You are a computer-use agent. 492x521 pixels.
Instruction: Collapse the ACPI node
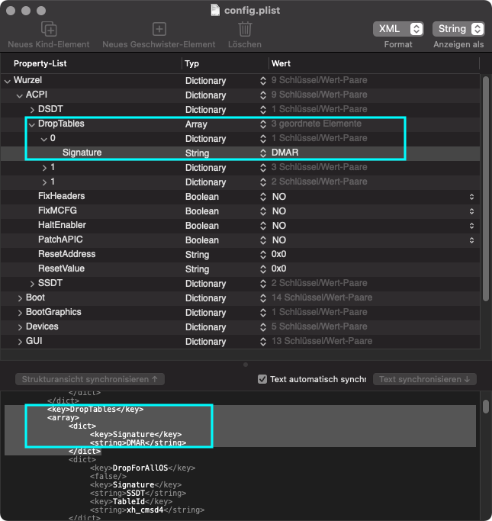(x=20, y=95)
